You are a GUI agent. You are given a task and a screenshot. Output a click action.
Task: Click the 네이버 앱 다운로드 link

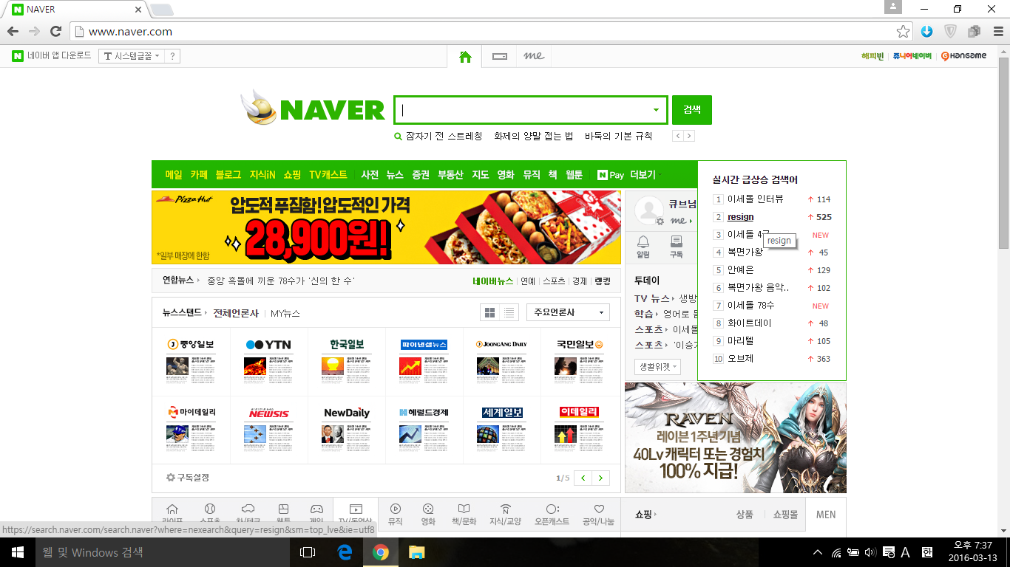pos(52,55)
